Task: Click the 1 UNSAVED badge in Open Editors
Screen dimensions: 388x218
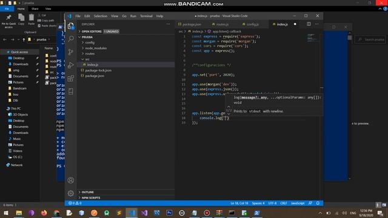Action: pyautogui.click(x=112, y=31)
